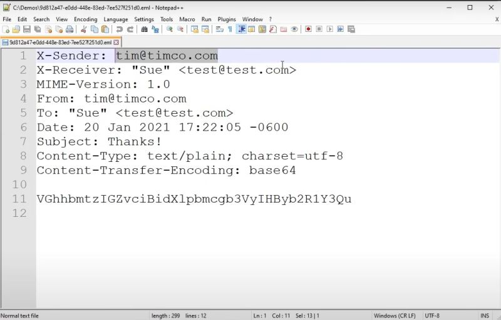Image resolution: width=501 pixels, height=320 pixels.
Task: Zoom out using the magnifier minus icon
Action: 180,29
